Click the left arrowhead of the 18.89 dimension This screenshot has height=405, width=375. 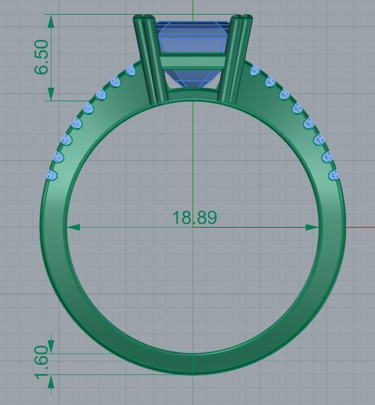click(74, 227)
